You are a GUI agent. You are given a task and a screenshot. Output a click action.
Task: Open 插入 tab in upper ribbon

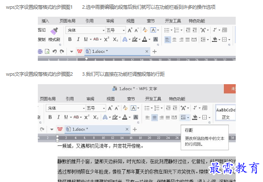pyautogui.click(x=45, y=21)
